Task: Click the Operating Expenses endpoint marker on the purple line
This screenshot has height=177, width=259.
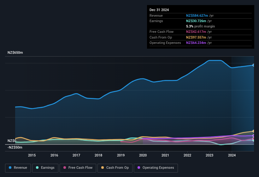Action: pyautogui.click(x=254, y=136)
